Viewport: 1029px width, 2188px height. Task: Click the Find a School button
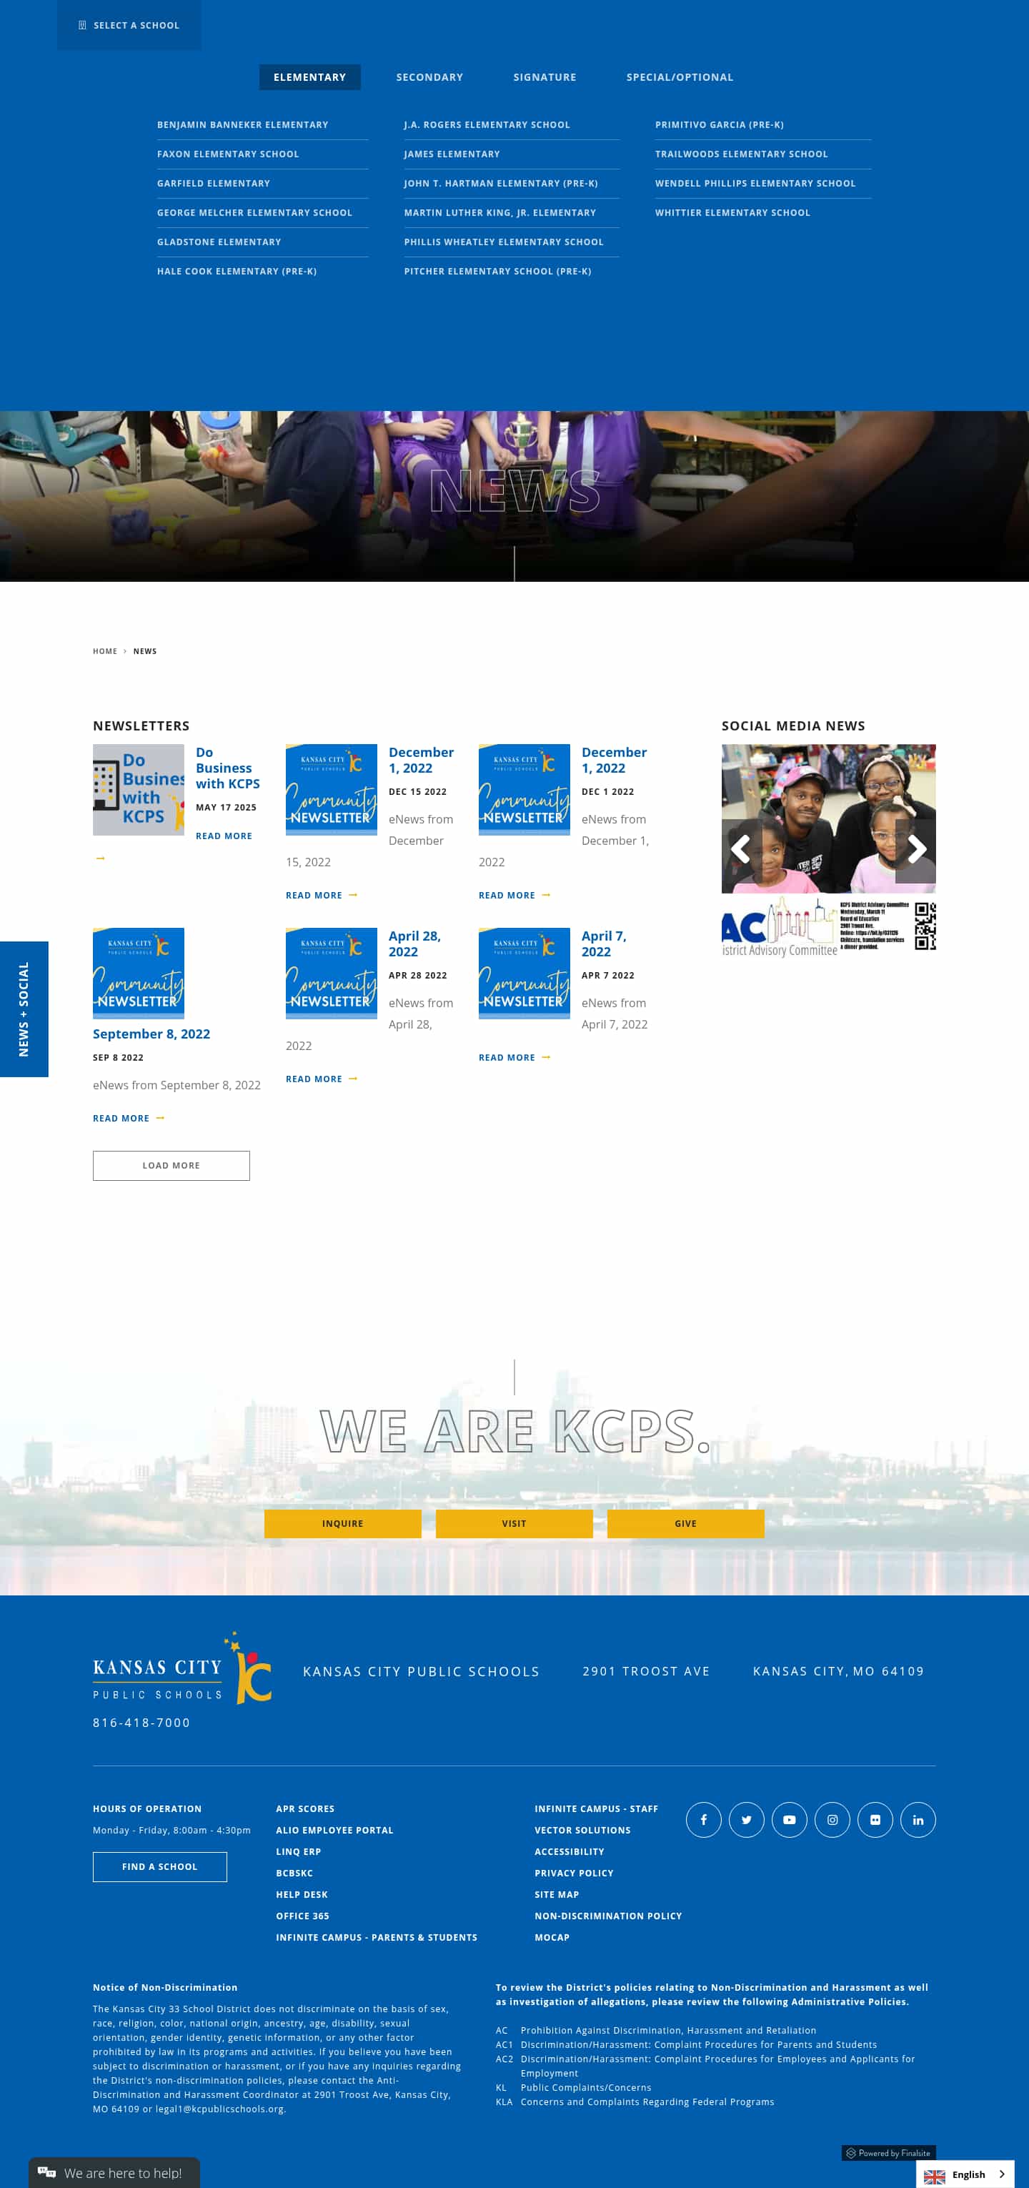pos(159,1867)
